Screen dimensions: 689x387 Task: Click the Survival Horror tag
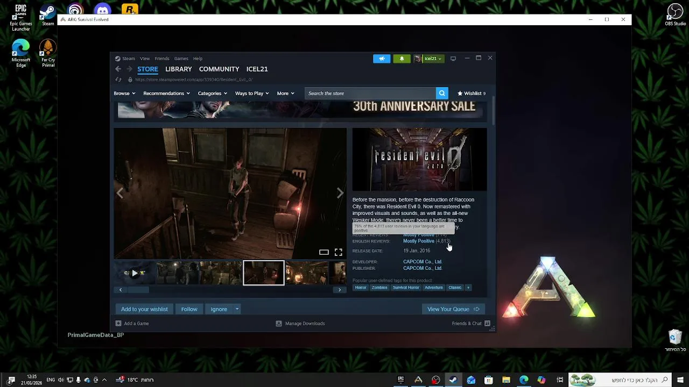(x=406, y=288)
